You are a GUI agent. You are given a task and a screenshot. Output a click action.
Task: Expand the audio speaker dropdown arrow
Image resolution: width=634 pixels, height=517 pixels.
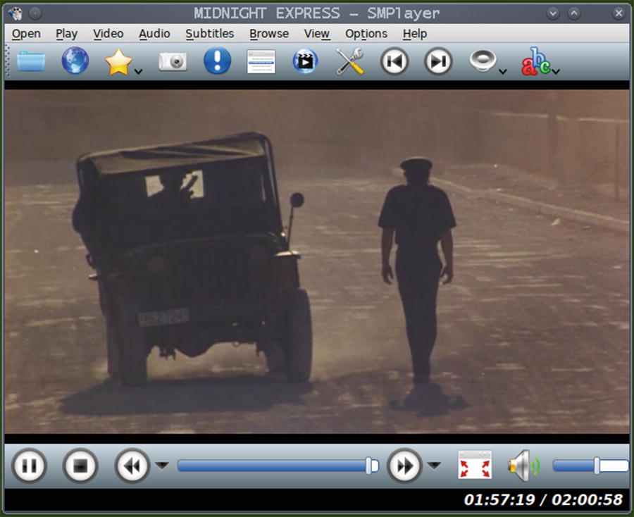click(x=502, y=72)
